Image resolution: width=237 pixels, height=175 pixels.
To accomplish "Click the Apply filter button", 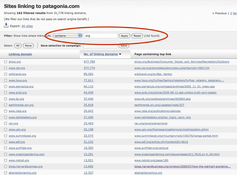I will coord(124,36).
